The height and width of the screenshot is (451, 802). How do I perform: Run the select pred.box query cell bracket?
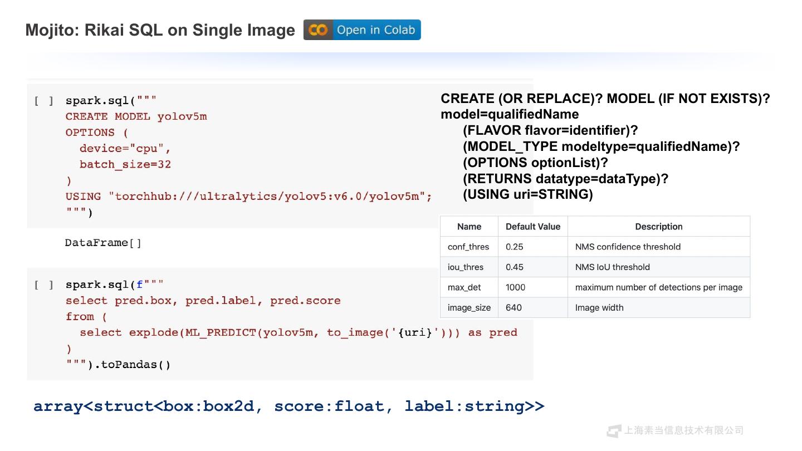tap(44, 285)
